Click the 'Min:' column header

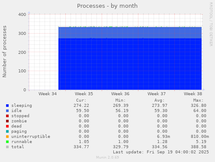pos(120,100)
